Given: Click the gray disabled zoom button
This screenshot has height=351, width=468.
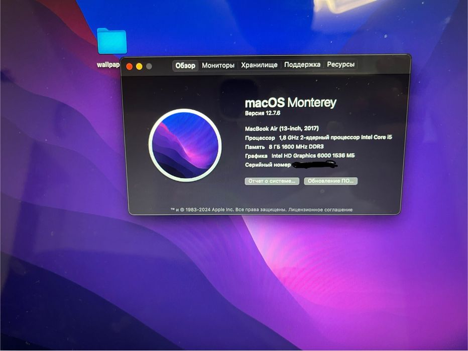Looking at the screenshot, I should 149,67.
